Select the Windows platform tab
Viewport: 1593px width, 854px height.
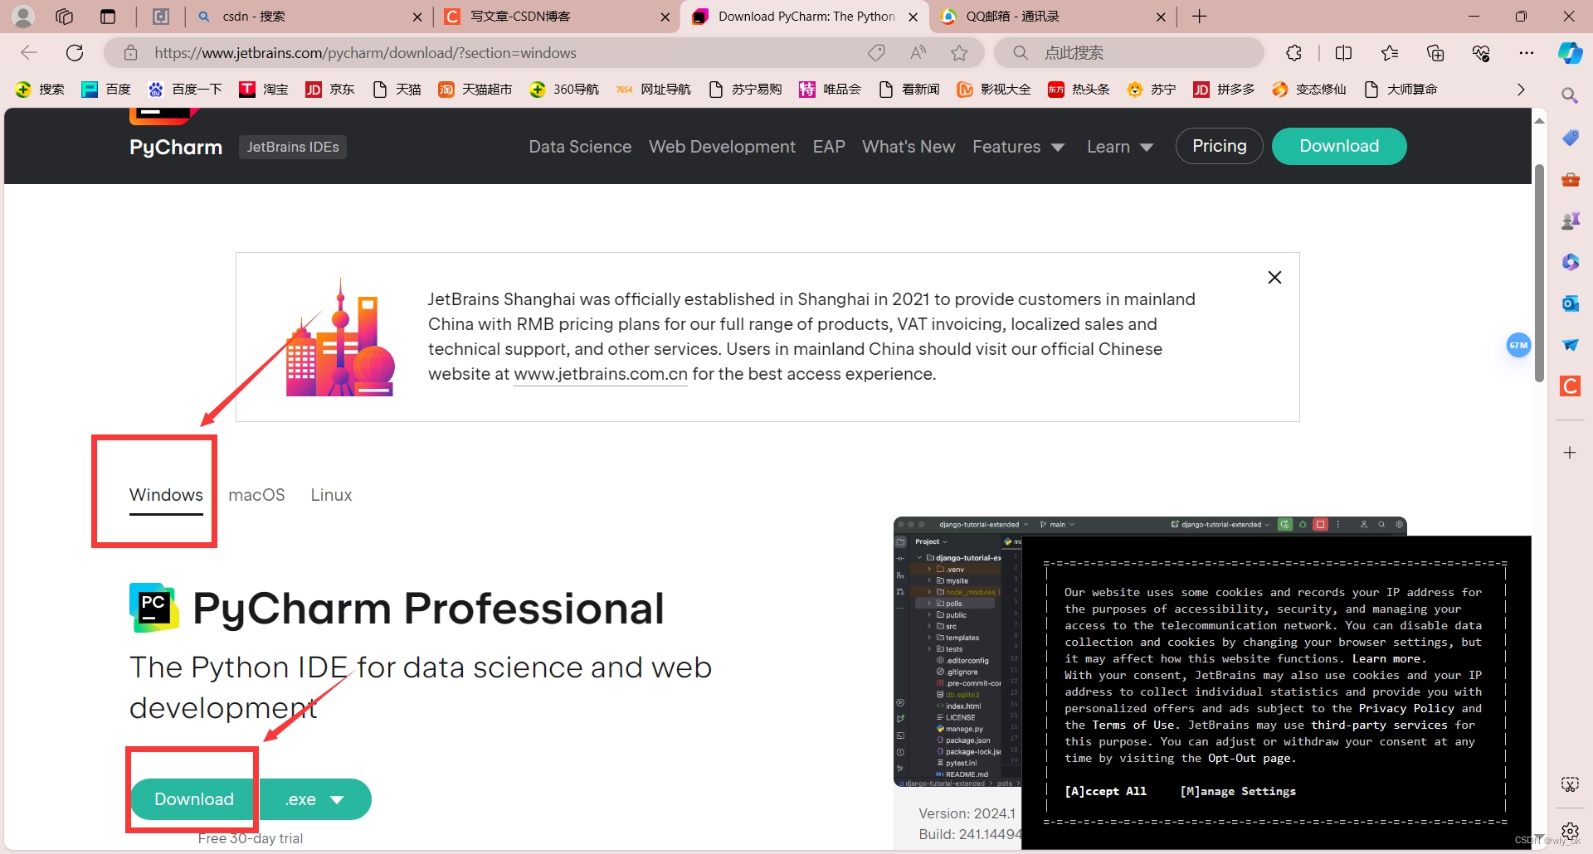pos(166,495)
